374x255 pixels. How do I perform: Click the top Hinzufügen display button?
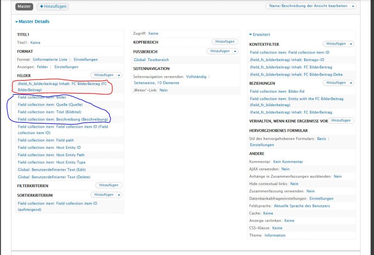coord(53,7)
